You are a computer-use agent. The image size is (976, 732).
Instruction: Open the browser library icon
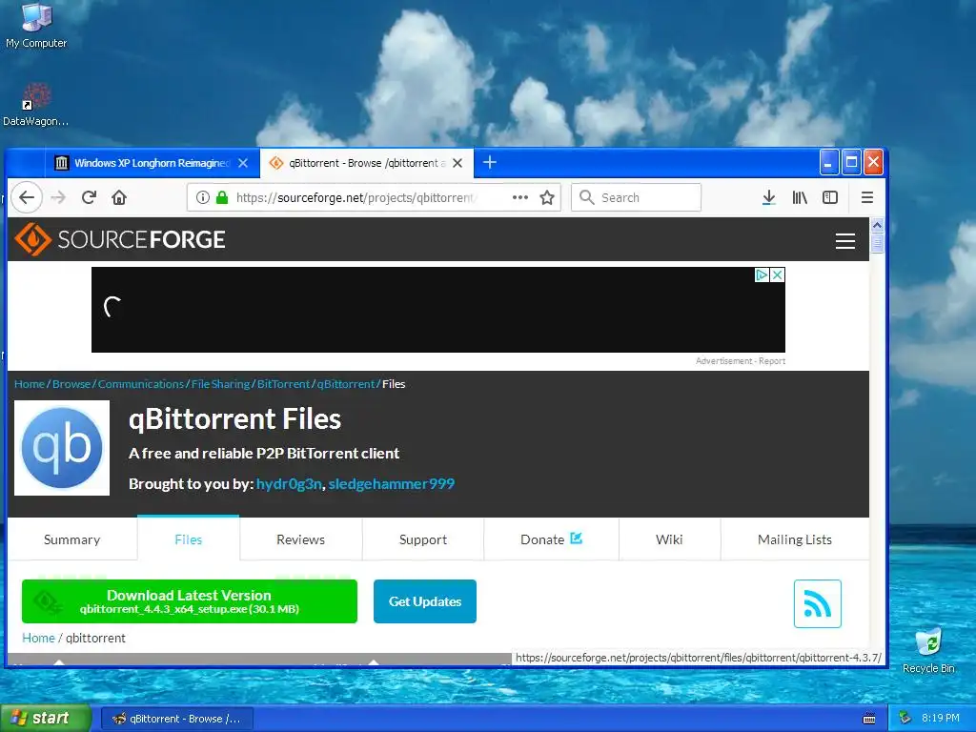(x=800, y=197)
